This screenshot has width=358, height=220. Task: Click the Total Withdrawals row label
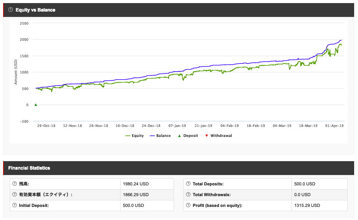[212, 195]
